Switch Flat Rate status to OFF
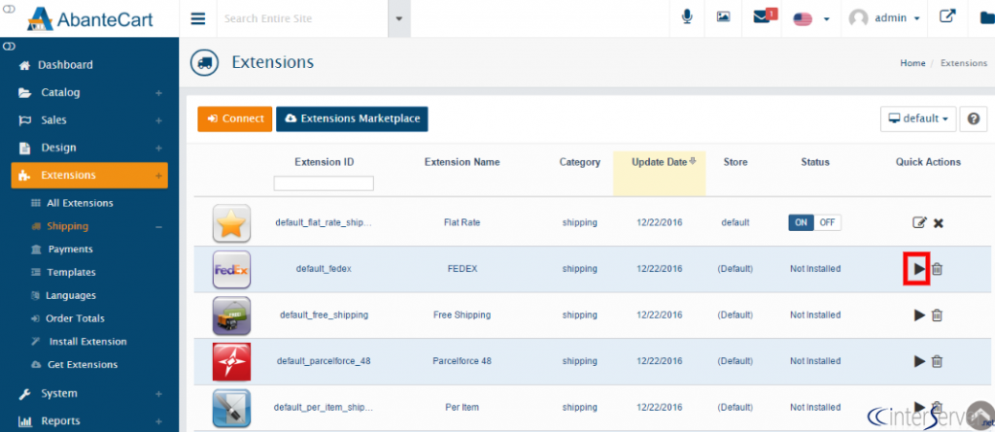The width and height of the screenshot is (995, 432). pos(828,222)
